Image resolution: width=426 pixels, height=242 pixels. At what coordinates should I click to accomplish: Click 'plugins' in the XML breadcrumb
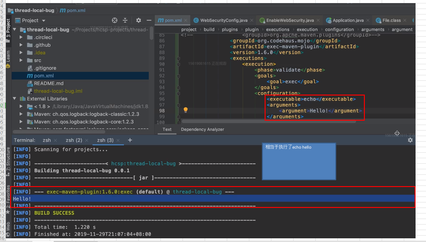230,29
